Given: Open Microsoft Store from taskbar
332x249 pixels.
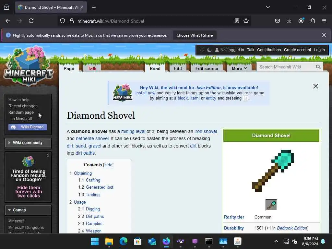Looking at the screenshot, I should coord(137,241).
